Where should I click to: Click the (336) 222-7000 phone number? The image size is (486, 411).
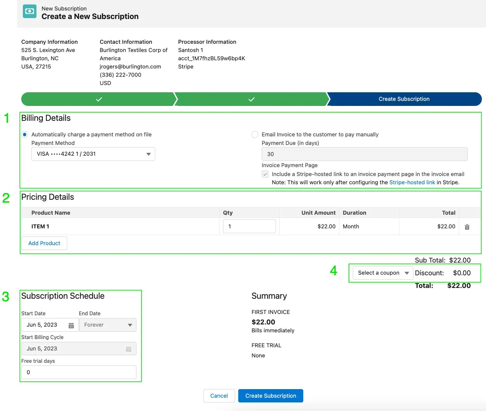(x=121, y=75)
